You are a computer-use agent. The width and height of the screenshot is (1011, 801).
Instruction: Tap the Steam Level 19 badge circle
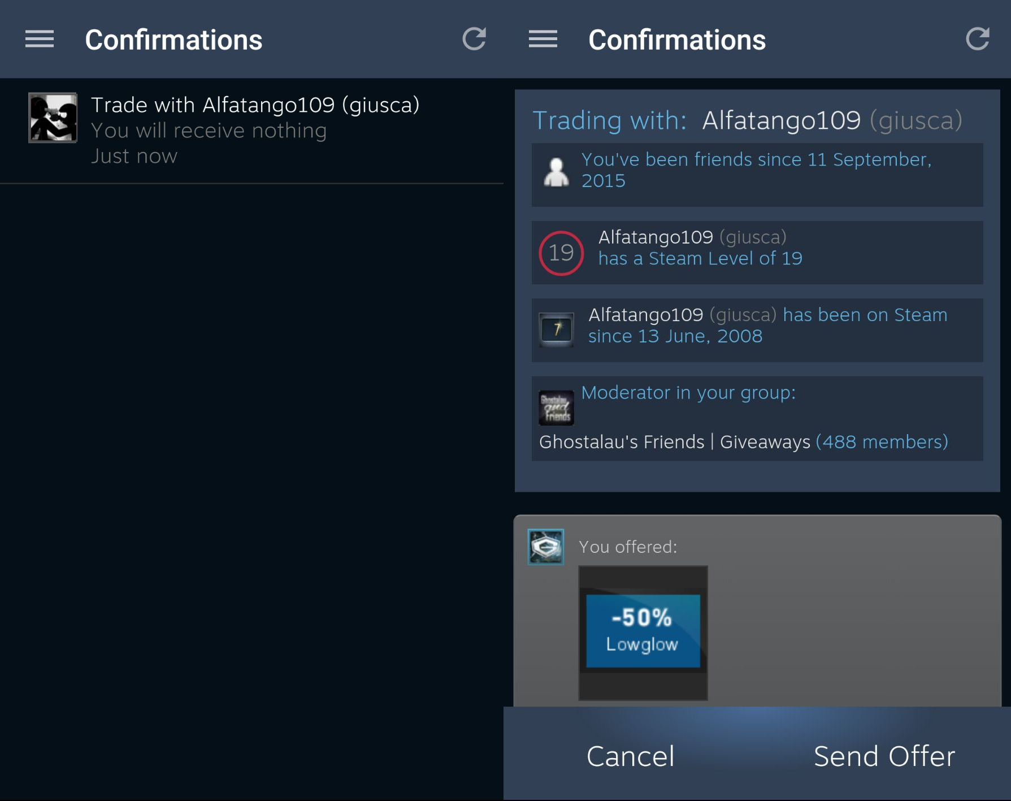click(x=561, y=253)
